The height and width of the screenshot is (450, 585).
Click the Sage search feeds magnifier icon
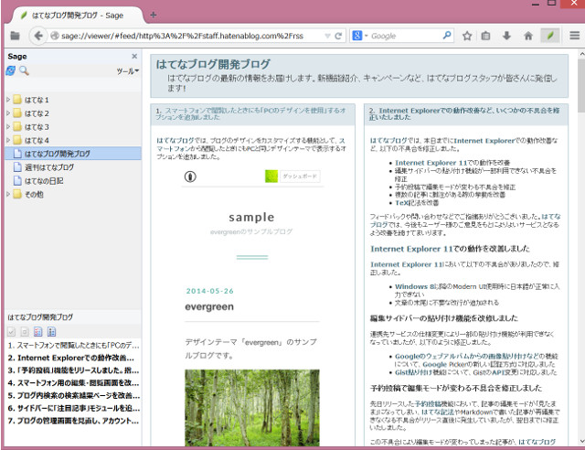(x=24, y=70)
